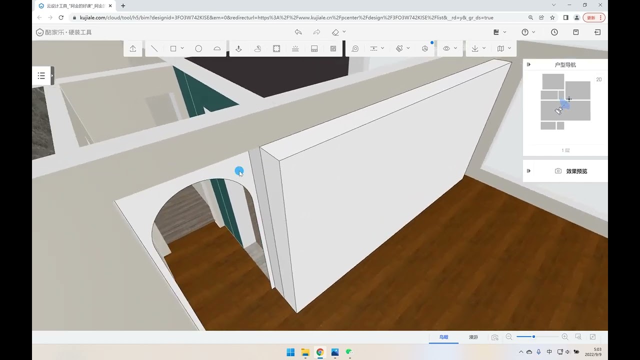Screen dimensions: 640x360
Task: Expand the left sidebar panel arrow
Action: 52,75
